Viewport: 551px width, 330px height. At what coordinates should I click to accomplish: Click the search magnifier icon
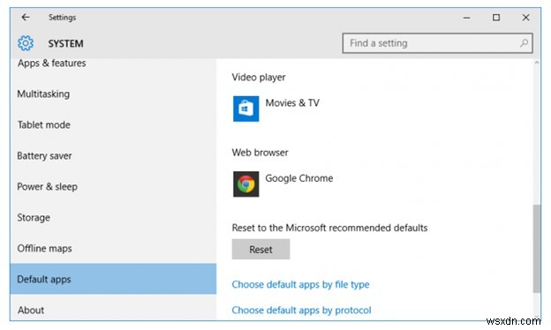tap(524, 43)
